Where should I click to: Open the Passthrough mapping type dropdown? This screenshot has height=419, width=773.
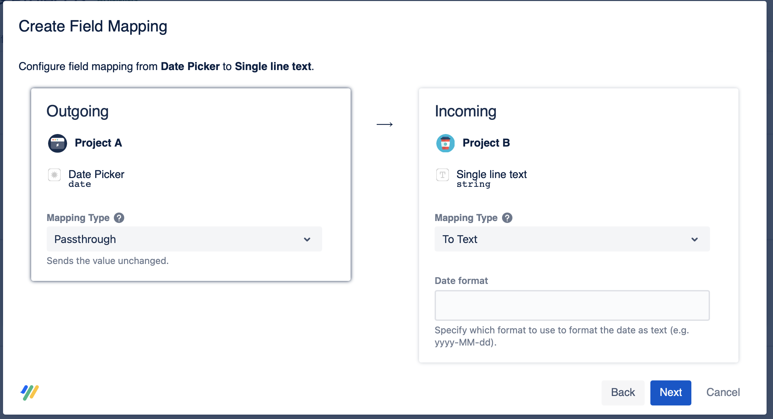click(184, 239)
